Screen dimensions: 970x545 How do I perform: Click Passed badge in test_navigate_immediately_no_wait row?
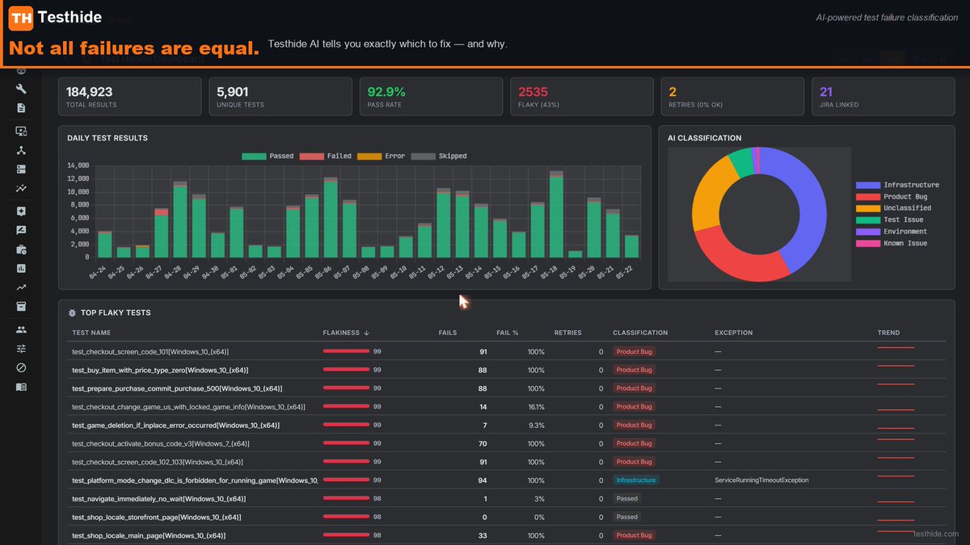627,498
